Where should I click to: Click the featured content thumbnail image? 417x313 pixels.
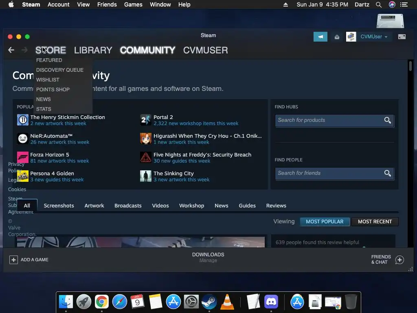(x=141, y=242)
